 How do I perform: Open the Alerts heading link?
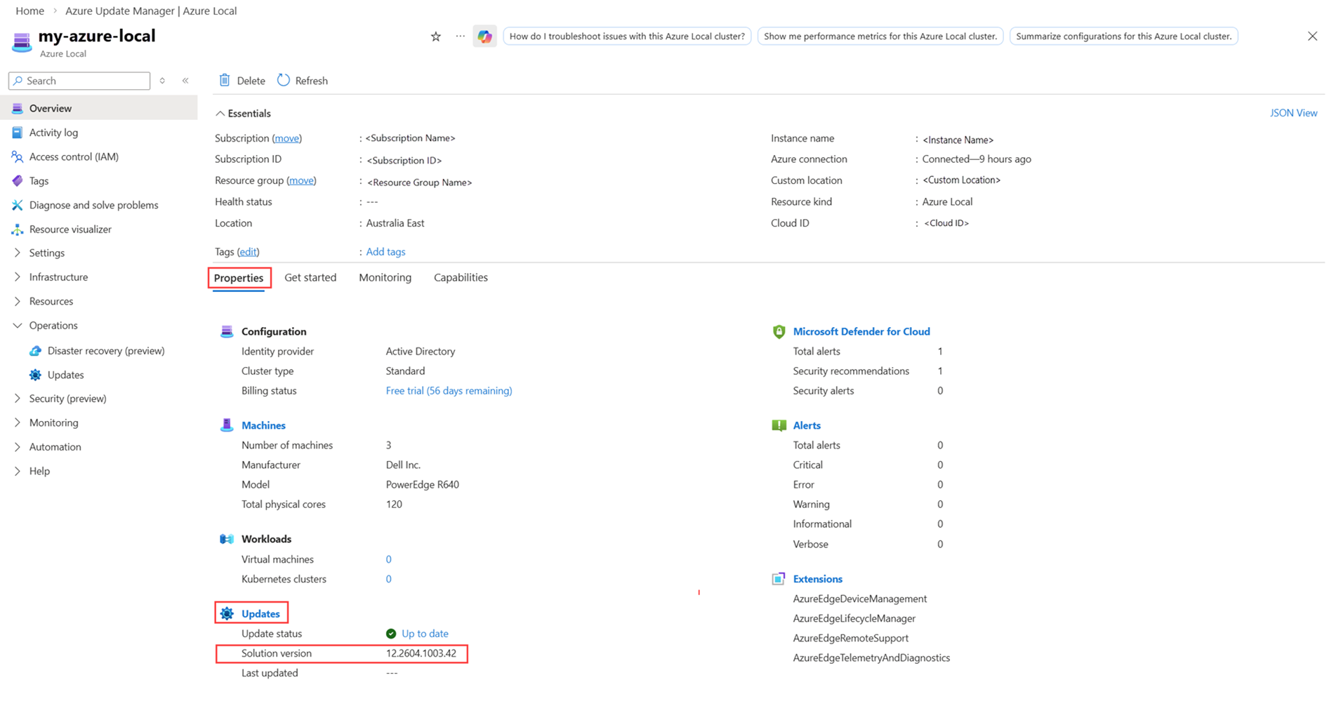point(807,425)
